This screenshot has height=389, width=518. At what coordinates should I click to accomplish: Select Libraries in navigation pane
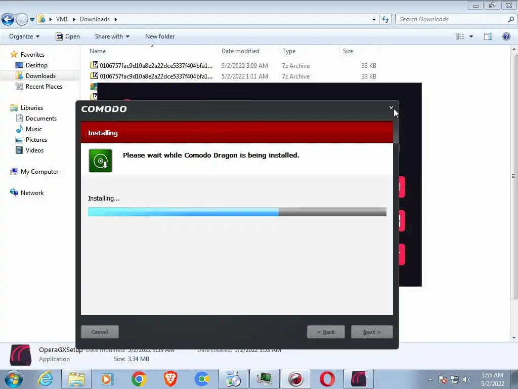pyautogui.click(x=32, y=107)
